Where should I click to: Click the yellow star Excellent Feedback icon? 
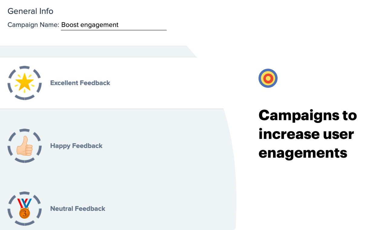pyautogui.click(x=24, y=83)
